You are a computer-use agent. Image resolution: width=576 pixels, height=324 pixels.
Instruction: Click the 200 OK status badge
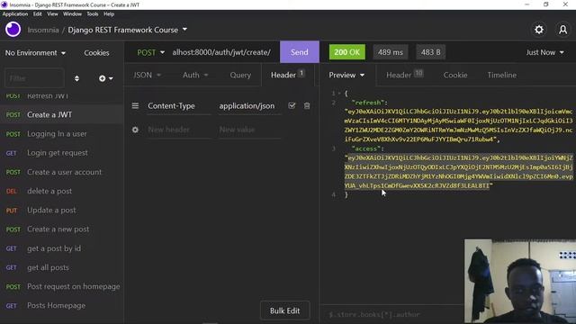[347, 52]
